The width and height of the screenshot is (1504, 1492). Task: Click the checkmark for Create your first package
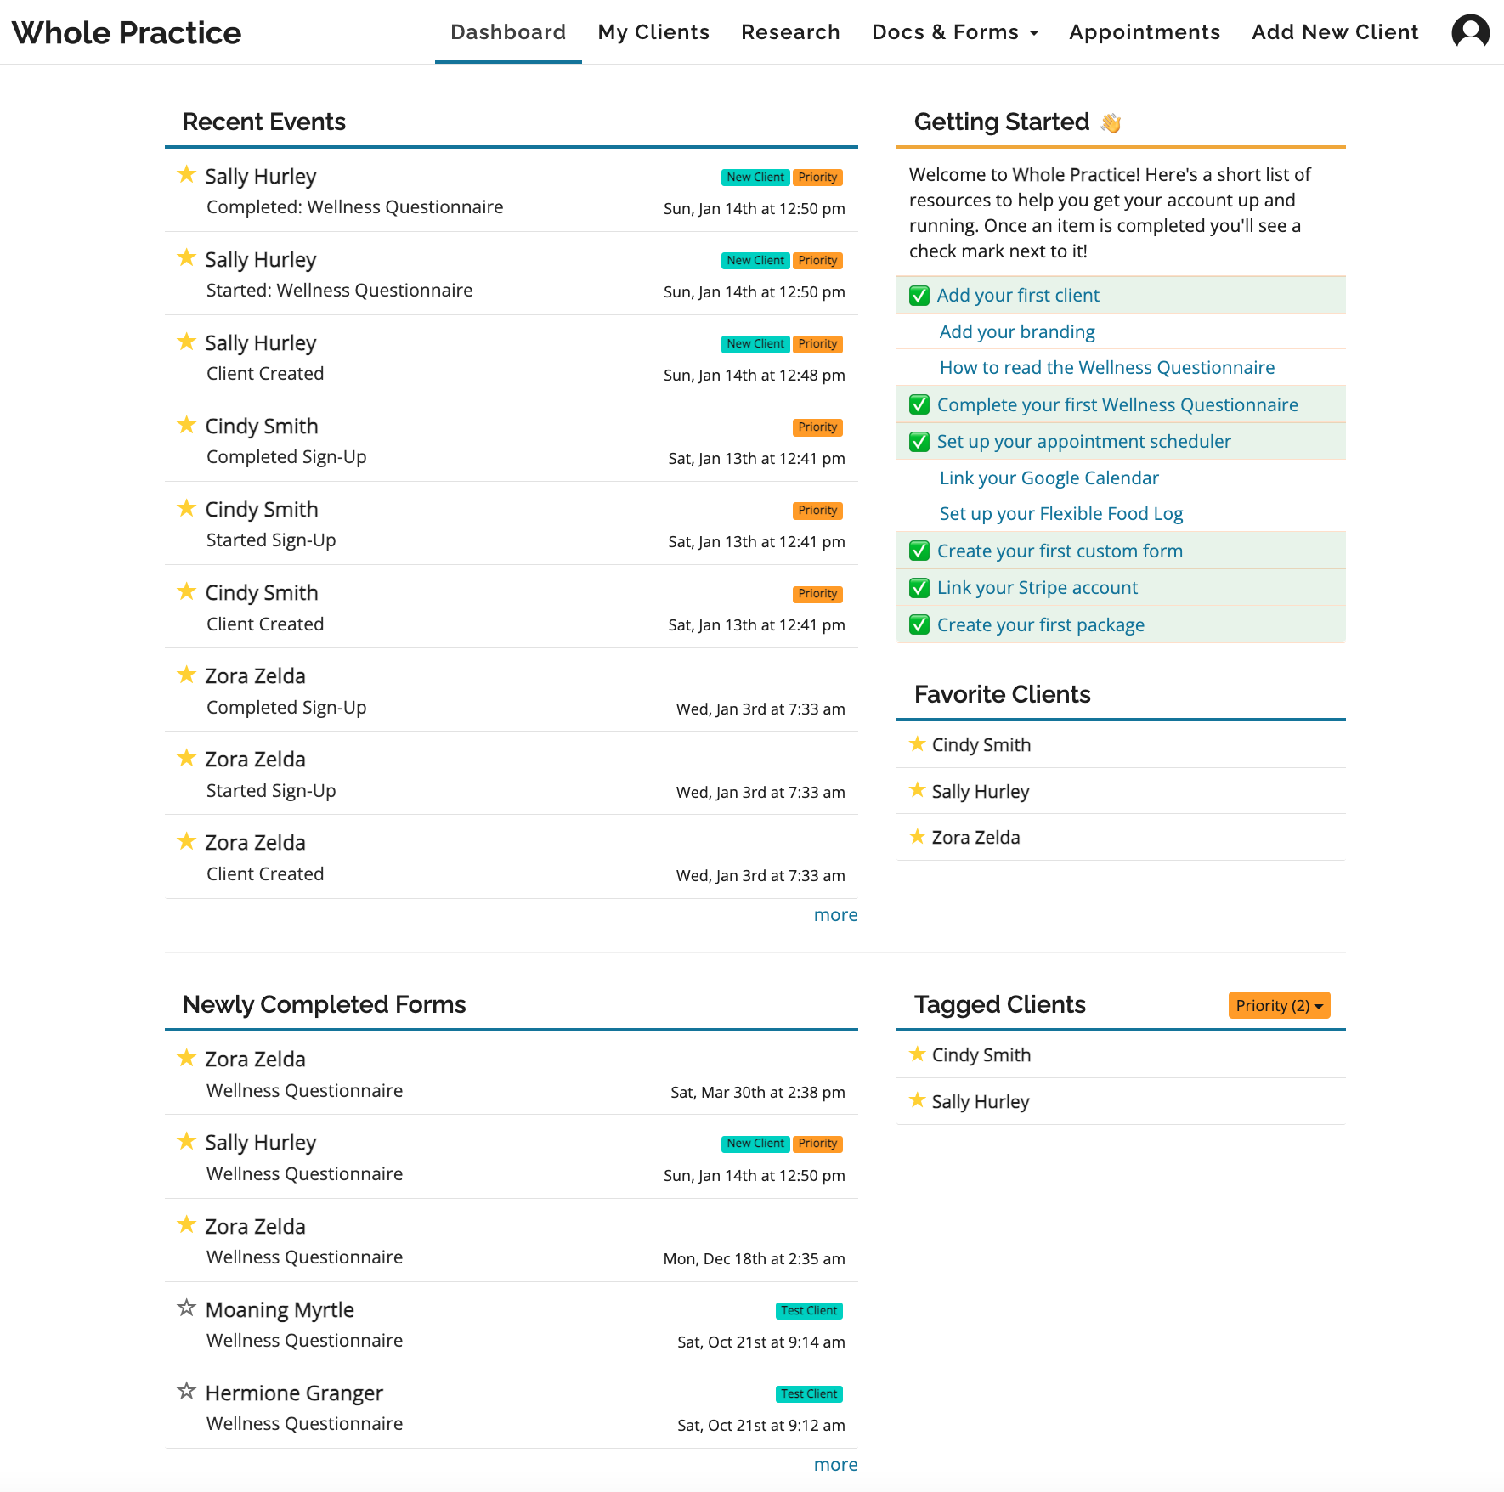click(919, 625)
